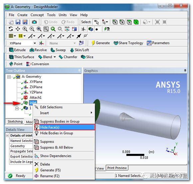The image size is (193, 184).
Task: Click the New Selection pointer icon
Action: click(96, 22)
